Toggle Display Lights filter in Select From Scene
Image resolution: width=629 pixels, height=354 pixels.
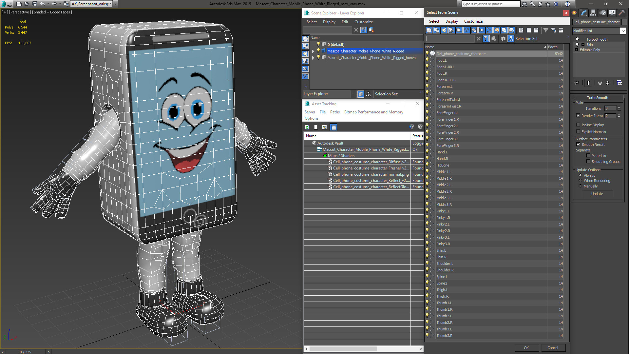[x=444, y=30]
